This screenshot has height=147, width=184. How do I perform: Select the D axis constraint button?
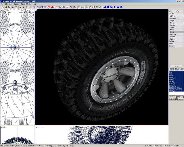tap(27, 7)
